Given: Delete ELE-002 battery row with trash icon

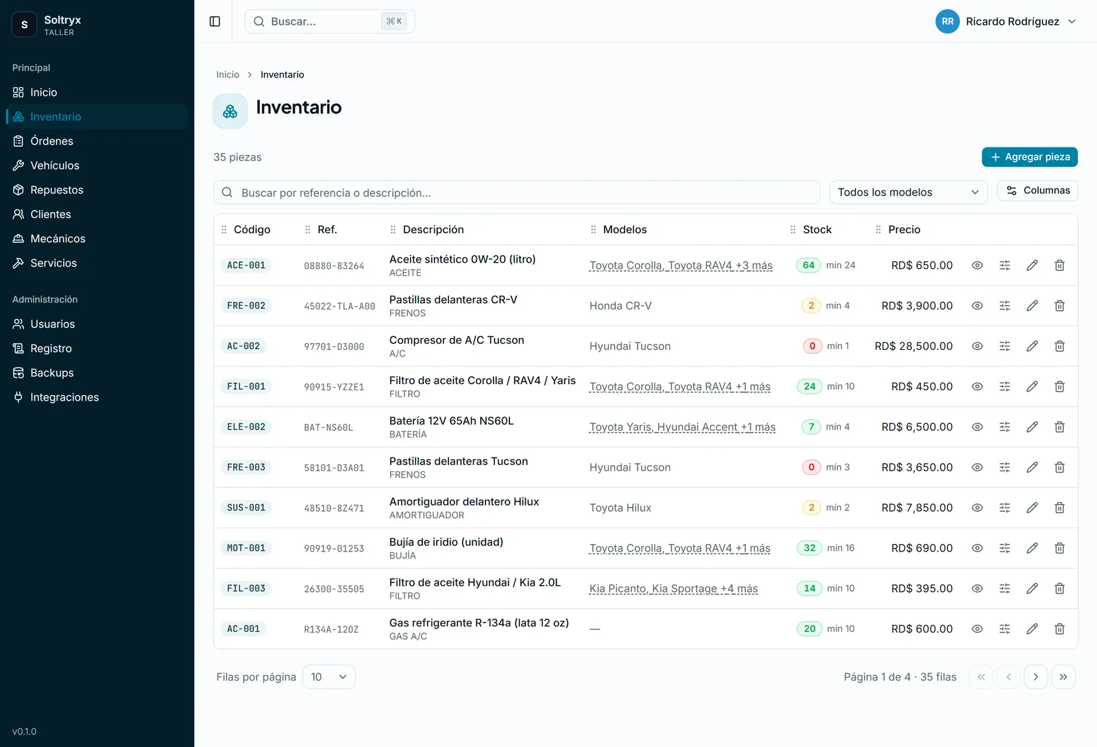Looking at the screenshot, I should [1059, 427].
